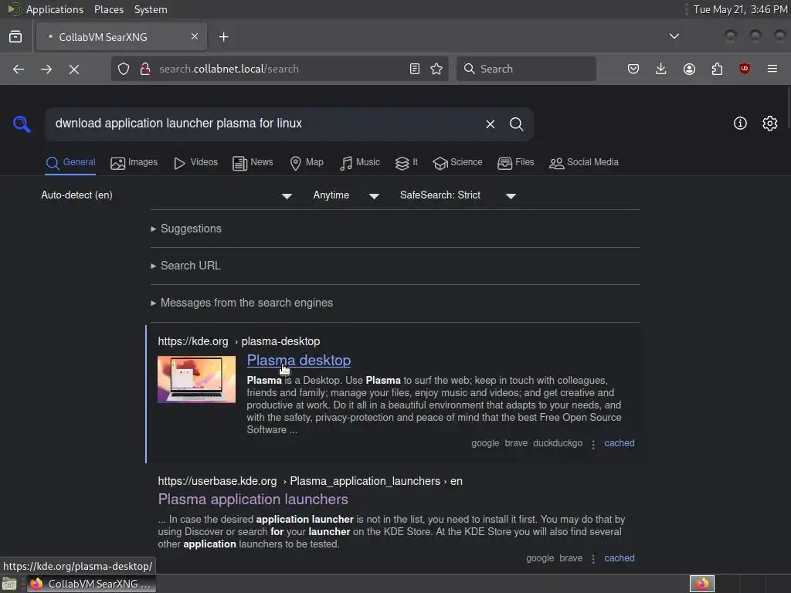The width and height of the screenshot is (791, 593).
Task: Switch to the It category
Action: pos(406,162)
